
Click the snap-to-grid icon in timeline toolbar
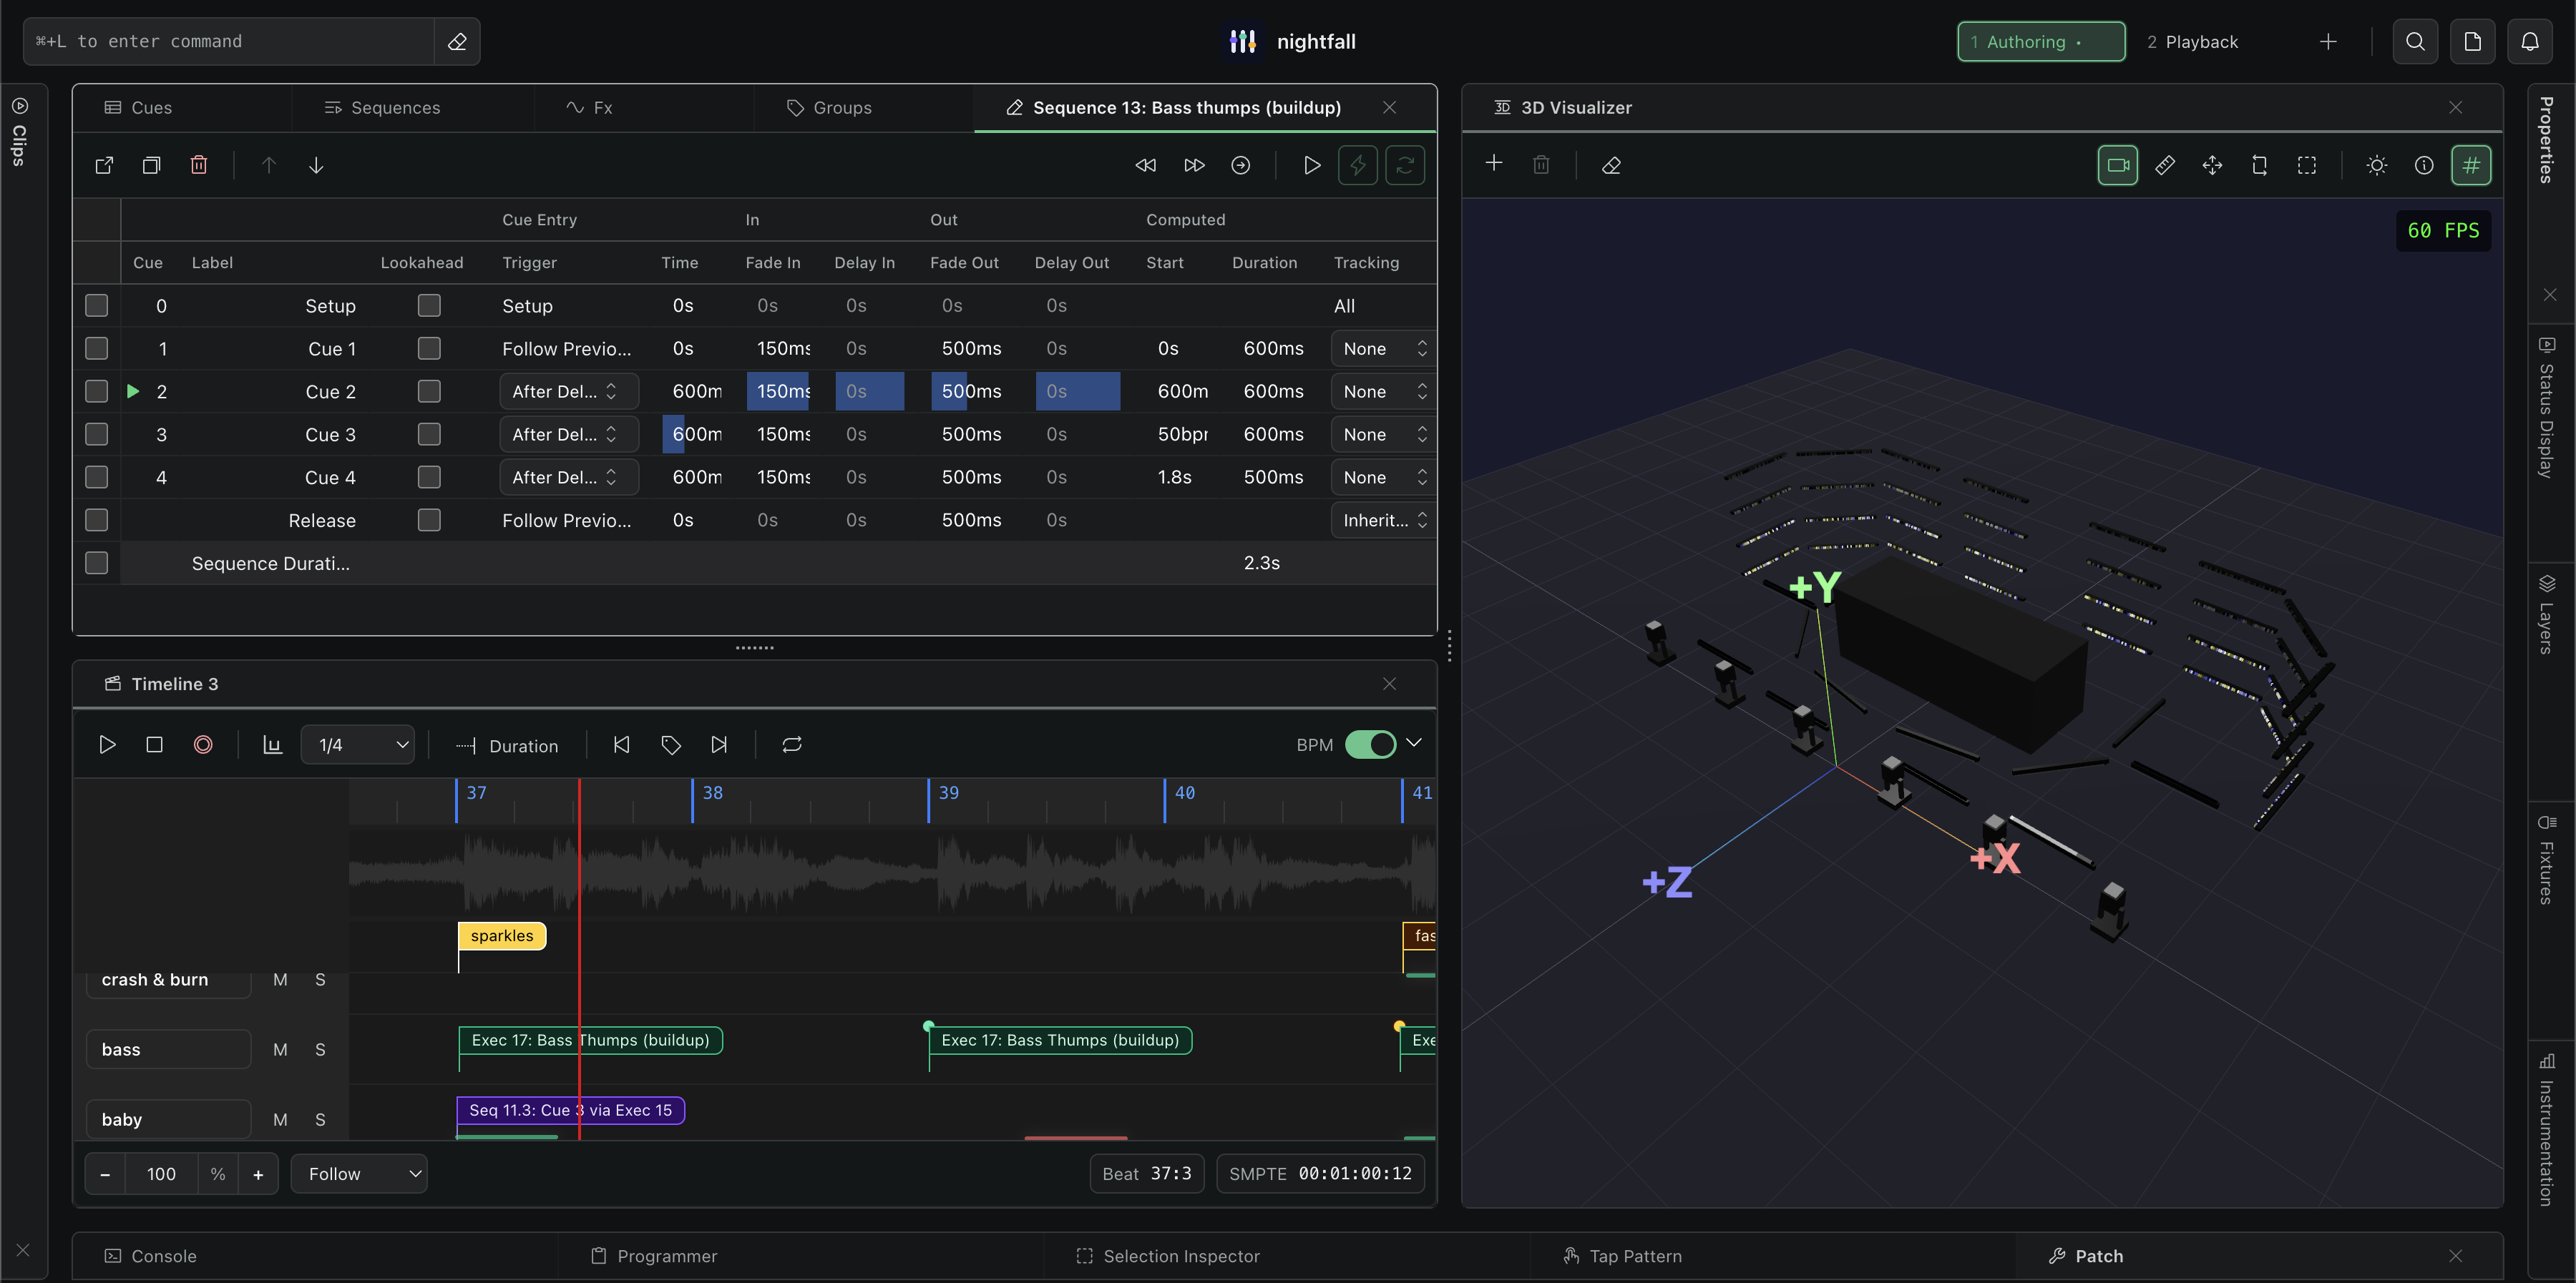coord(272,744)
